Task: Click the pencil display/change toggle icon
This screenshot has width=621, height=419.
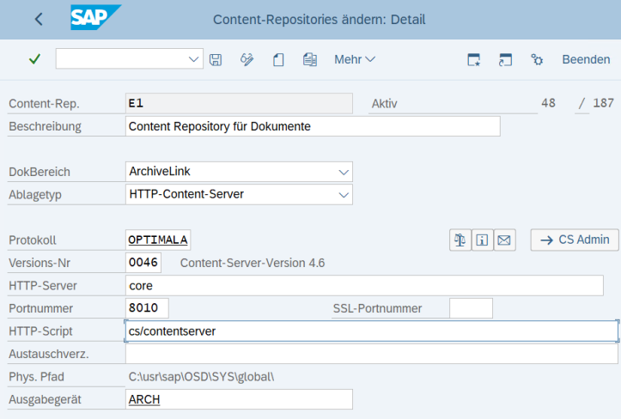Action: [x=247, y=59]
